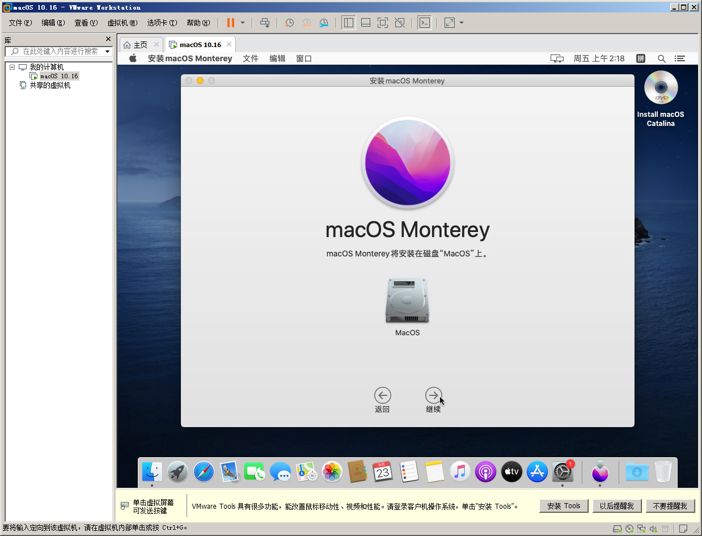This screenshot has height=536, width=702.
Task: Open App Store from the Dock
Action: tap(537, 471)
